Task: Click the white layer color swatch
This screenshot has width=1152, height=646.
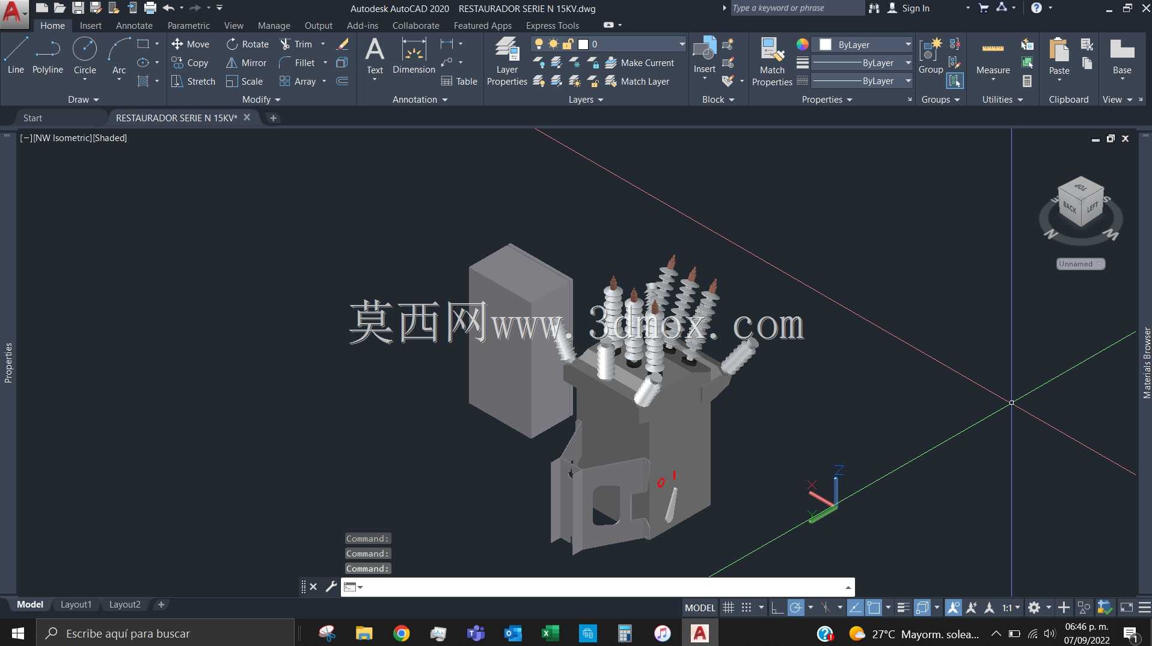Action: (583, 44)
